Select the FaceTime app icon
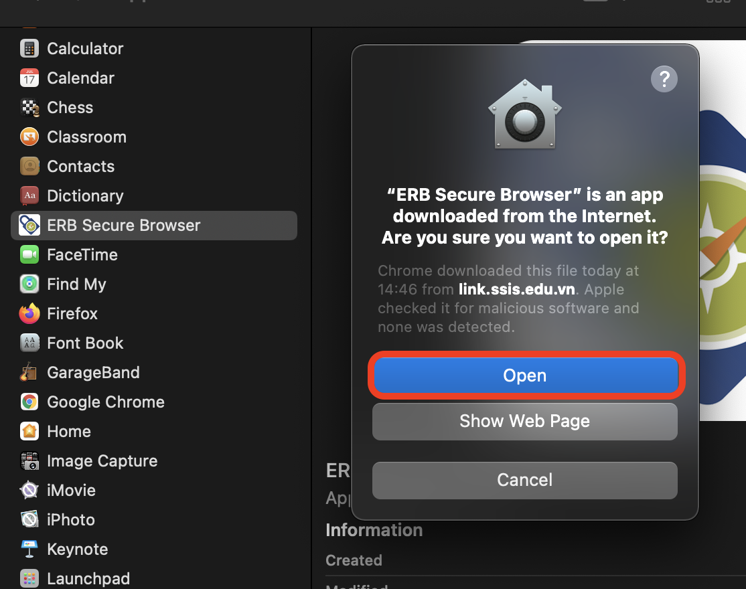The width and height of the screenshot is (746, 589). [x=29, y=255]
